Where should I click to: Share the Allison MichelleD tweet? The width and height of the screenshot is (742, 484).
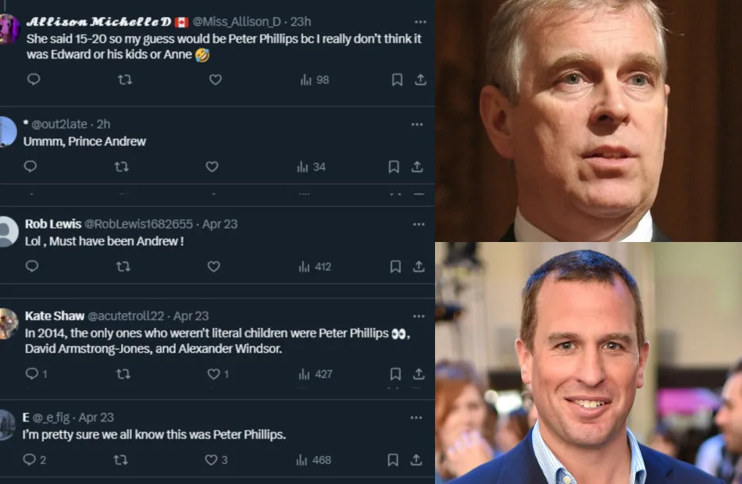click(420, 80)
